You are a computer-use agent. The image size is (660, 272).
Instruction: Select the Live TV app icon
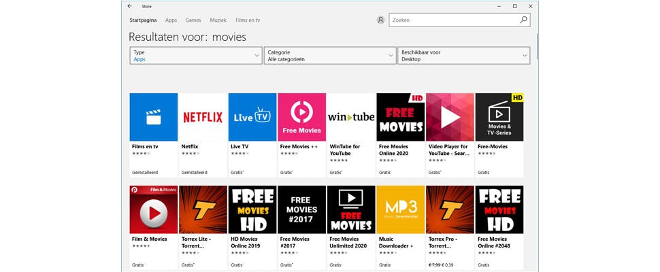(x=252, y=117)
